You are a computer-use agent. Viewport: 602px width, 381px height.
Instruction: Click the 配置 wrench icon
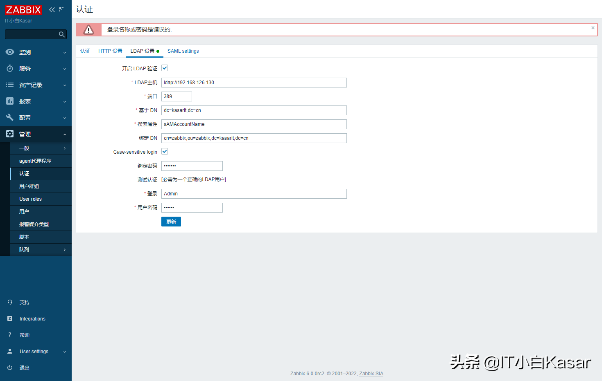(x=10, y=118)
